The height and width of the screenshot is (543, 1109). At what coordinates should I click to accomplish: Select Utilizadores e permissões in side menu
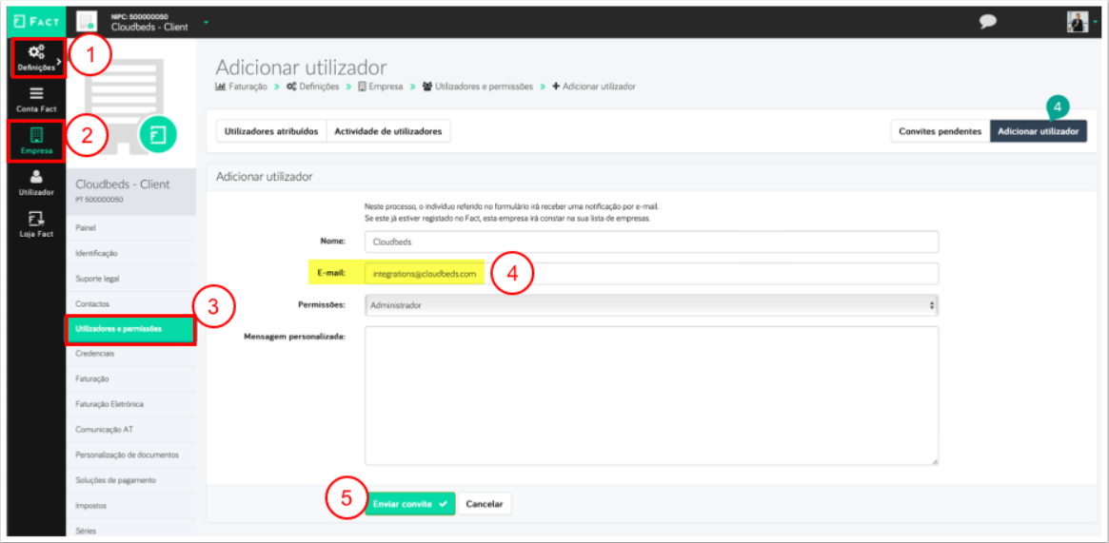(129, 329)
